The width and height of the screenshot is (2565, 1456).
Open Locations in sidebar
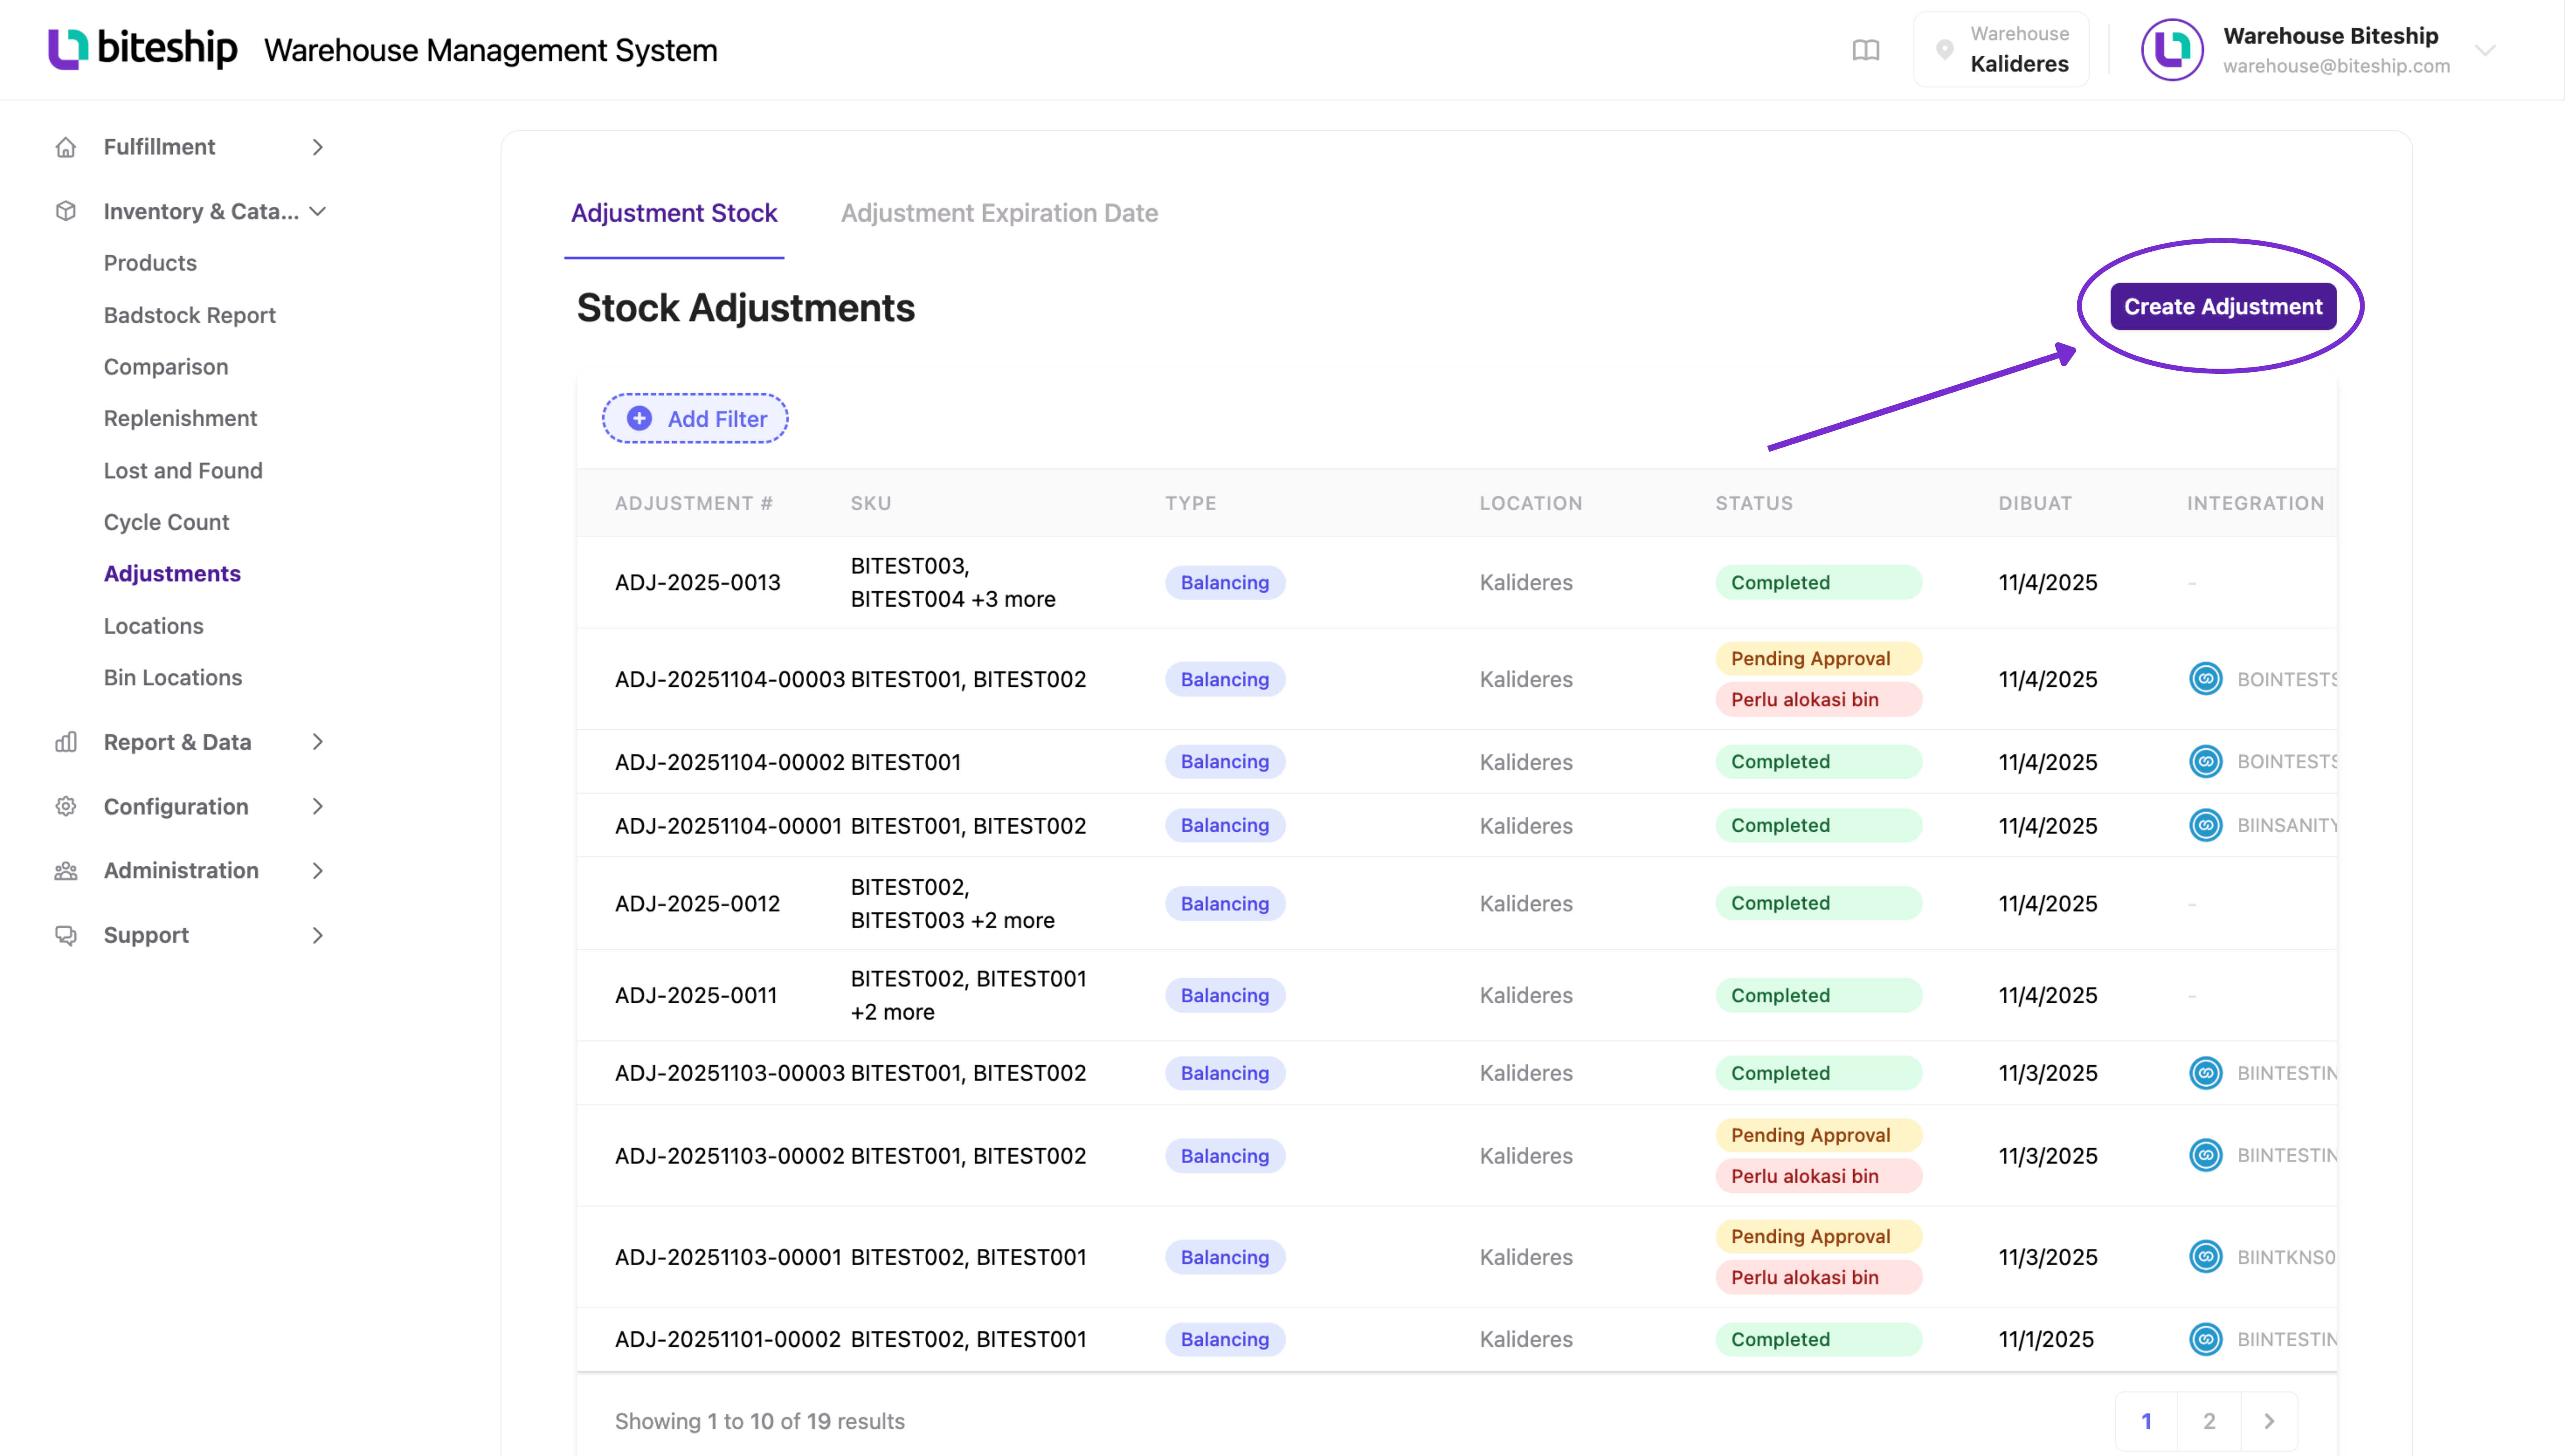click(x=153, y=626)
